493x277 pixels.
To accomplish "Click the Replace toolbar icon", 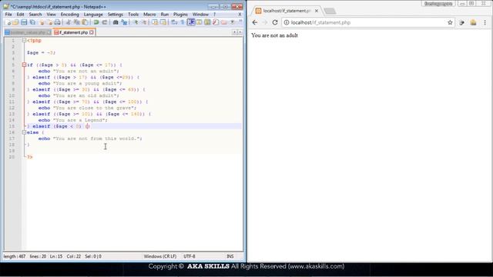I will [x=124, y=22].
